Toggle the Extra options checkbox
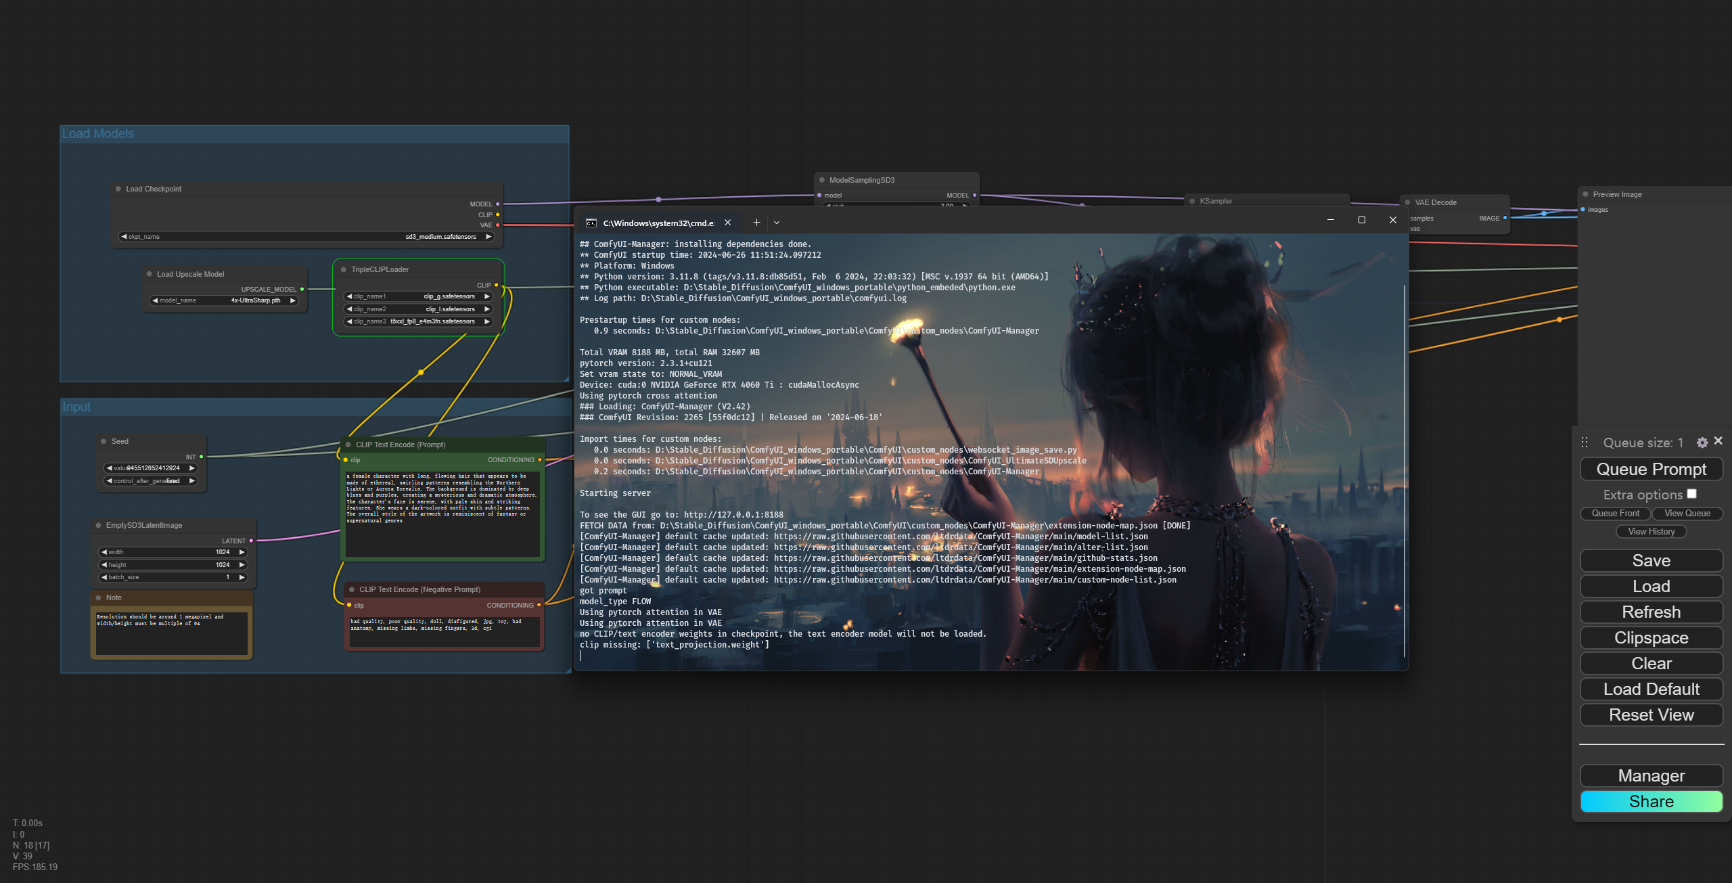This screenshot has width=1732, height=883. pyautogui.click(x=1691, y=494)
